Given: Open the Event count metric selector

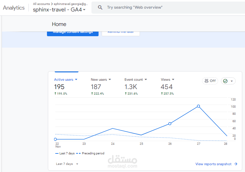Looking at the screenshot, I should tap(136, 80).
